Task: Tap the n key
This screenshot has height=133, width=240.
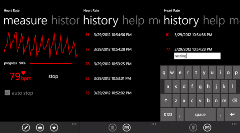Action: [x=216, y=100]
